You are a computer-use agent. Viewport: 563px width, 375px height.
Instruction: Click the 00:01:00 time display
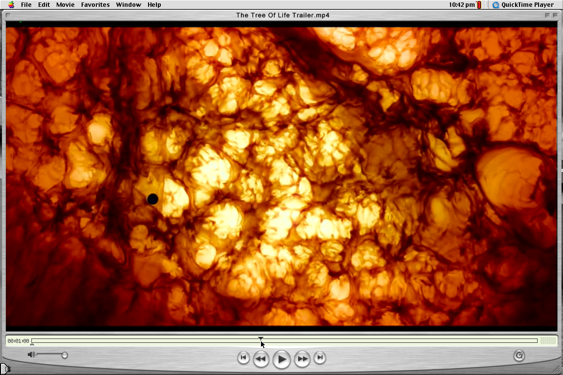[x=18, y=341]
